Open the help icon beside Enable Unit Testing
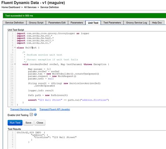The height and width of the screenshot is (149, 166). click(35, 115)
